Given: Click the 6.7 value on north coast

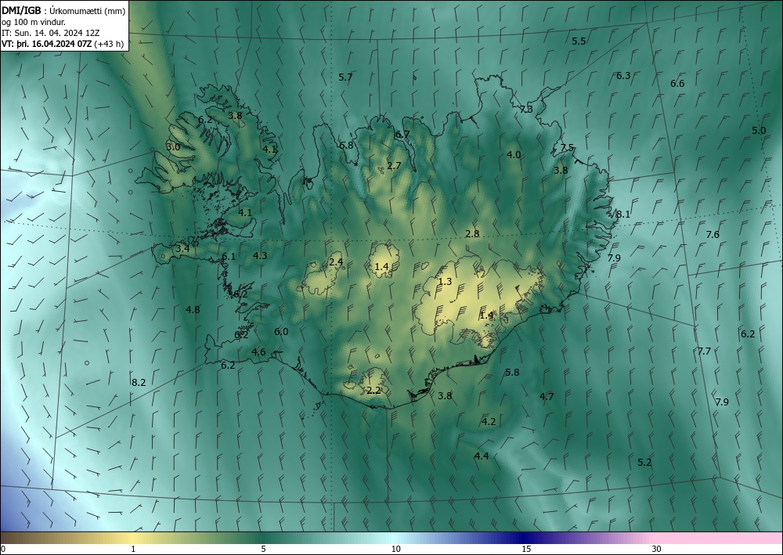Looking at the screenshot, I should tap(402, 135).
